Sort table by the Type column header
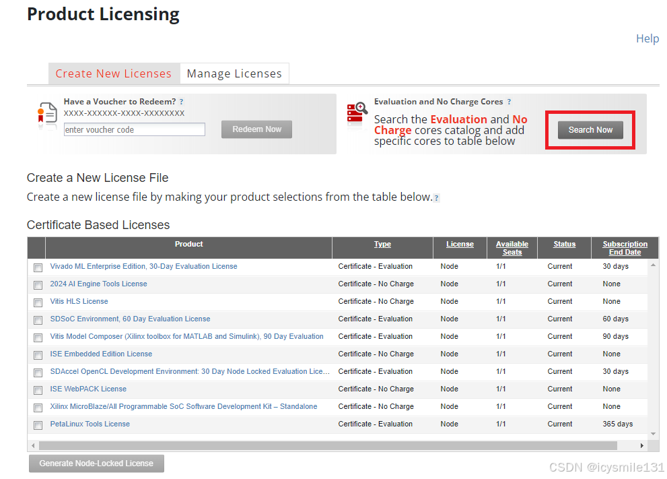This screenshot has height=479, width=667. point(382,244)
